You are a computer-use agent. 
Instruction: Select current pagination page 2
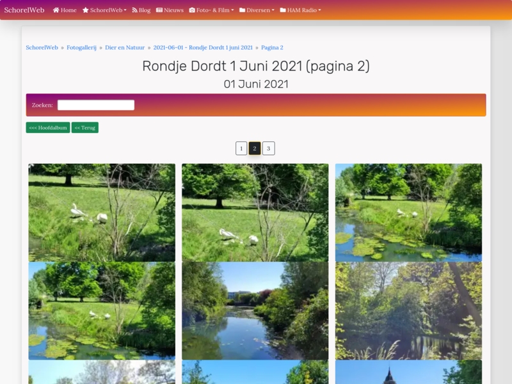point(255,148)
